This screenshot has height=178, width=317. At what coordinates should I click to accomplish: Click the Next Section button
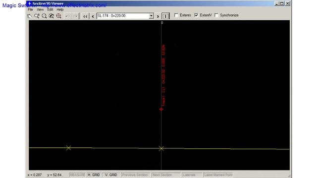[166, 175]
